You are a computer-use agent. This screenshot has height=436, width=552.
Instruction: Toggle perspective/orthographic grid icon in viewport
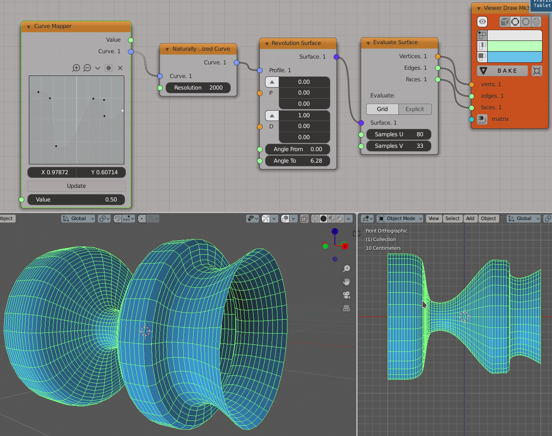(346, 308)
